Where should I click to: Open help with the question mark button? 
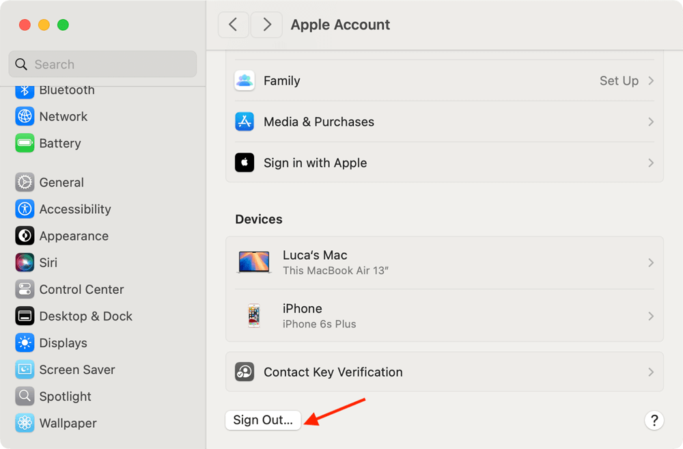(654, 420)
